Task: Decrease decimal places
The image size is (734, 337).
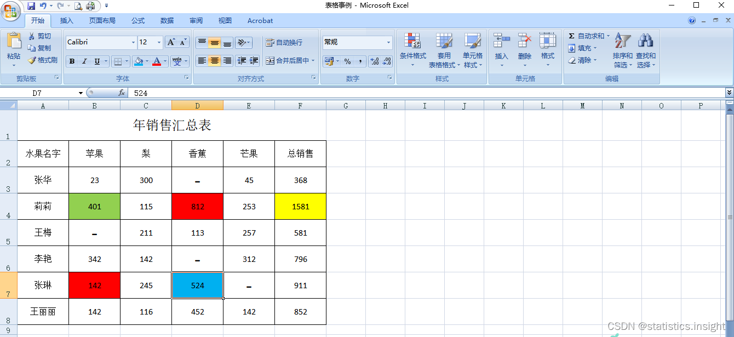Action: 387,61
